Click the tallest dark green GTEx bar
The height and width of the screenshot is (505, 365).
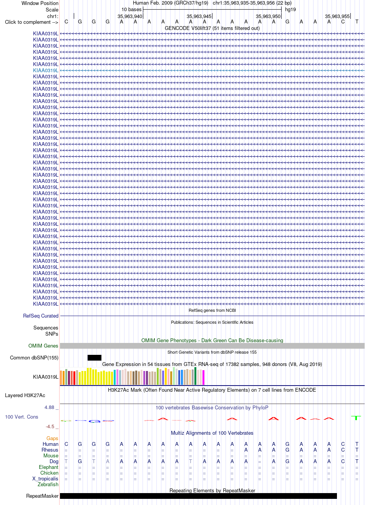196,376
